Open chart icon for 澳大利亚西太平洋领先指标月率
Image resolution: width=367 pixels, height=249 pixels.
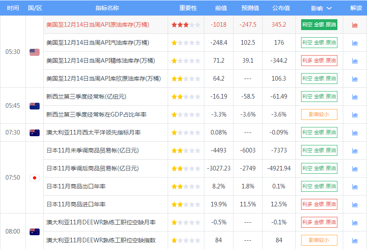tap(355, 133)
